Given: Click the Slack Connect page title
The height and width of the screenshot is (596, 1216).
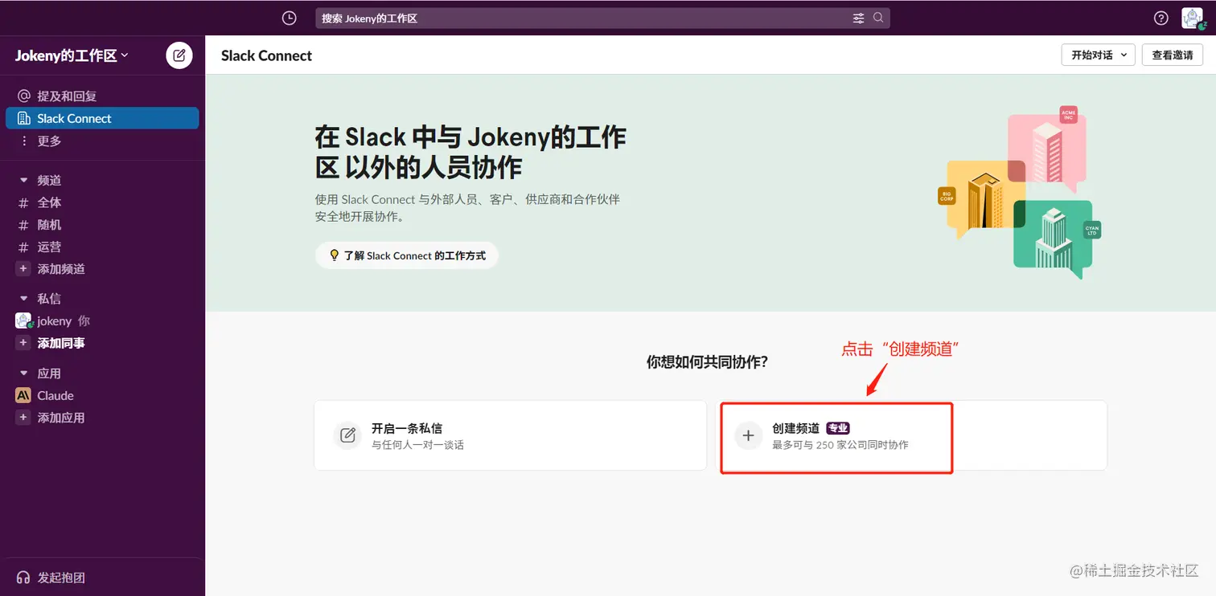Looking at the screenshot, I should (x=266, y=55).
